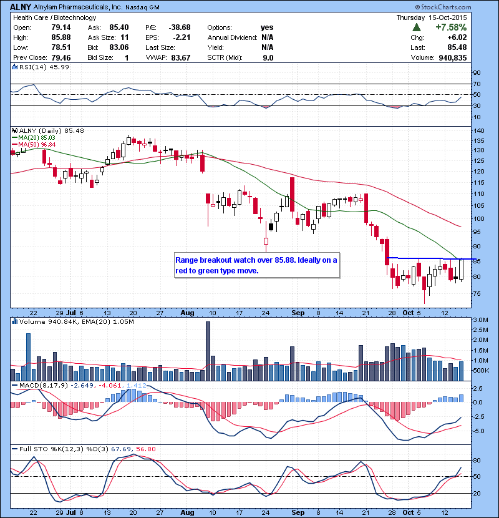The width and height of the screenshot is (499, 518).
Task: Click the Ask value 85.40
Action: [119, 27]
